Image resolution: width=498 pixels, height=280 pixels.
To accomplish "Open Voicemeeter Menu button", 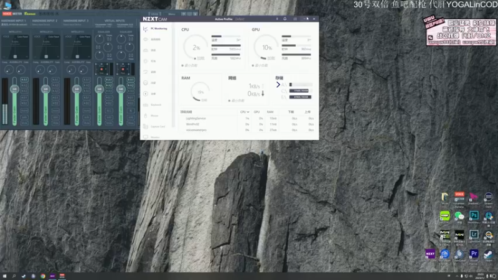I will coord(172,14).
